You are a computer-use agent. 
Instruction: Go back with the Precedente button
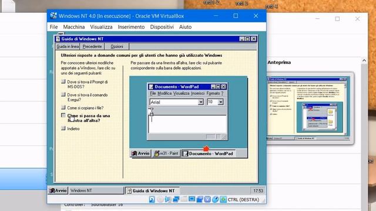coord(92,46)
